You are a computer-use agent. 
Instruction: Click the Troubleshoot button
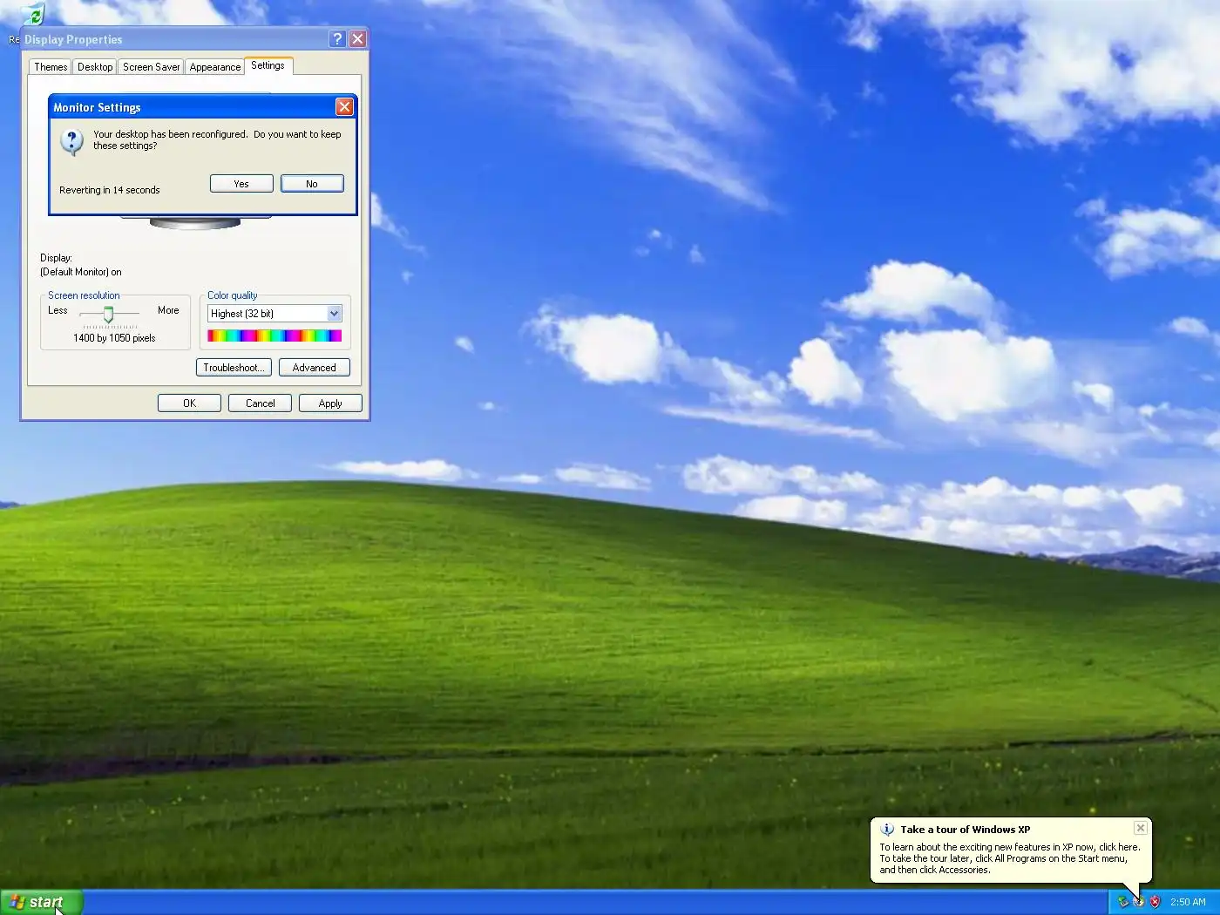tap(234, 368)
